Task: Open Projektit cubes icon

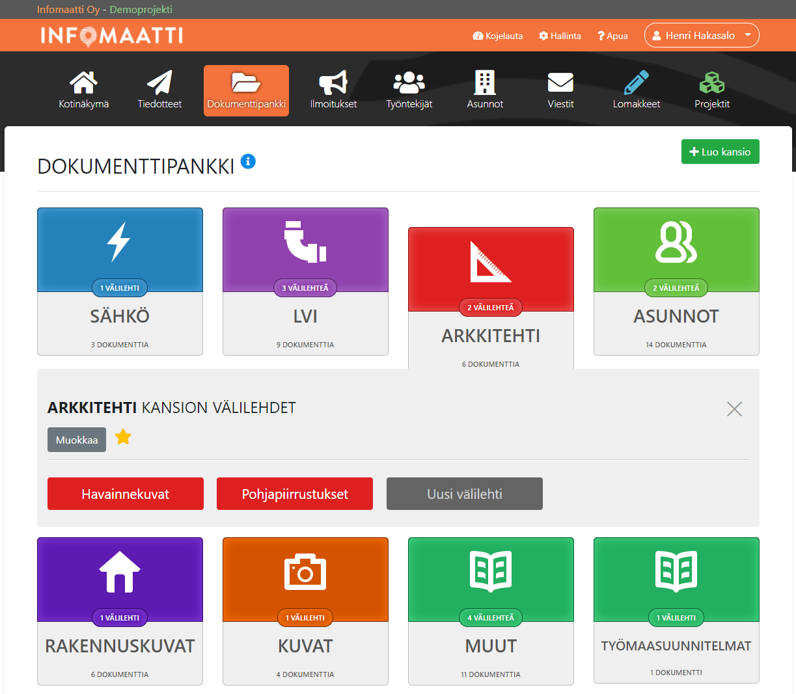Action: 712,83
